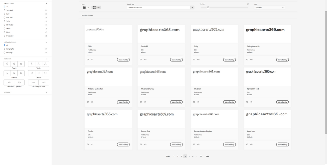Click the Text Size slider handle
The height and width of the screenshot is (165, 327).
(208, 8)
